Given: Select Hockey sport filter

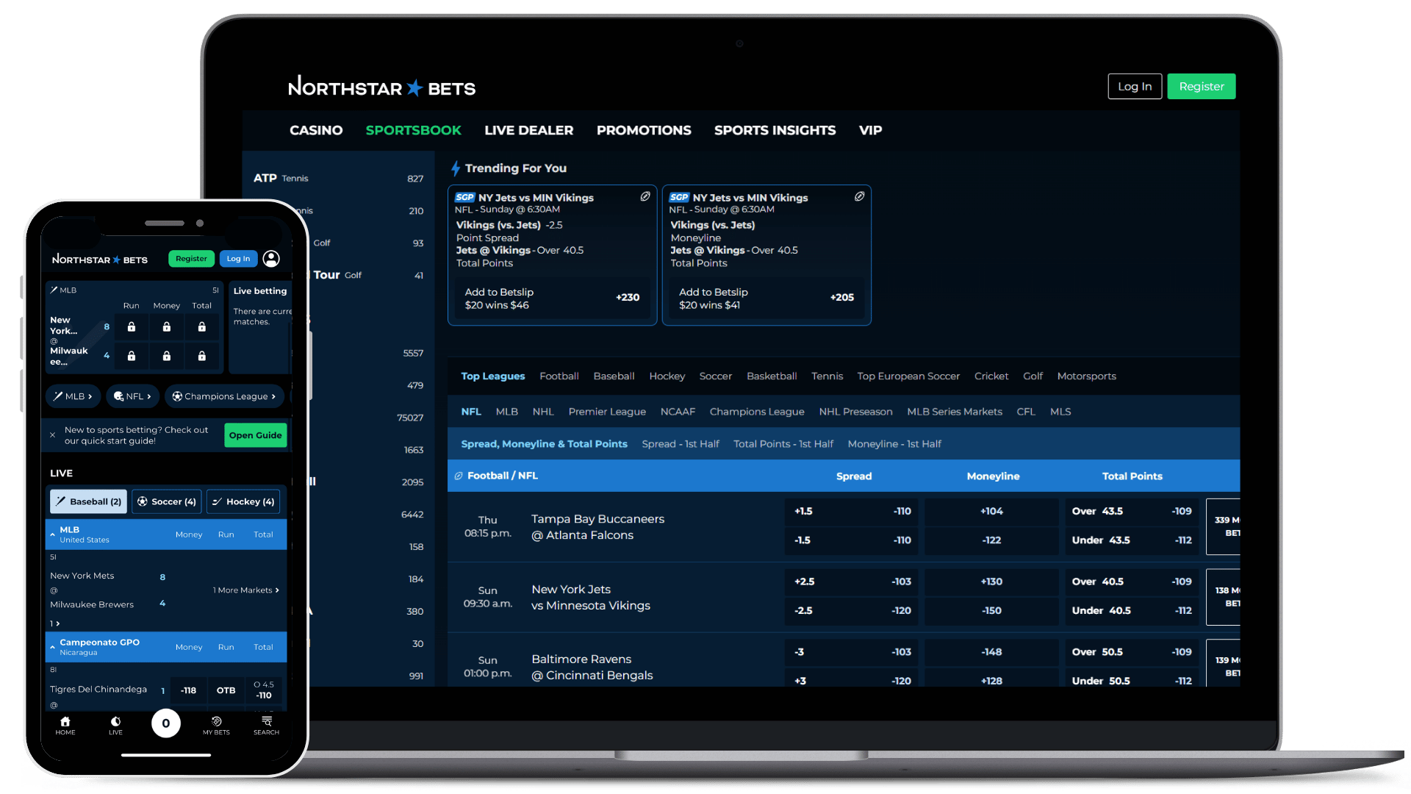Looking at the screenshot, I should click(x=667, y=376).
